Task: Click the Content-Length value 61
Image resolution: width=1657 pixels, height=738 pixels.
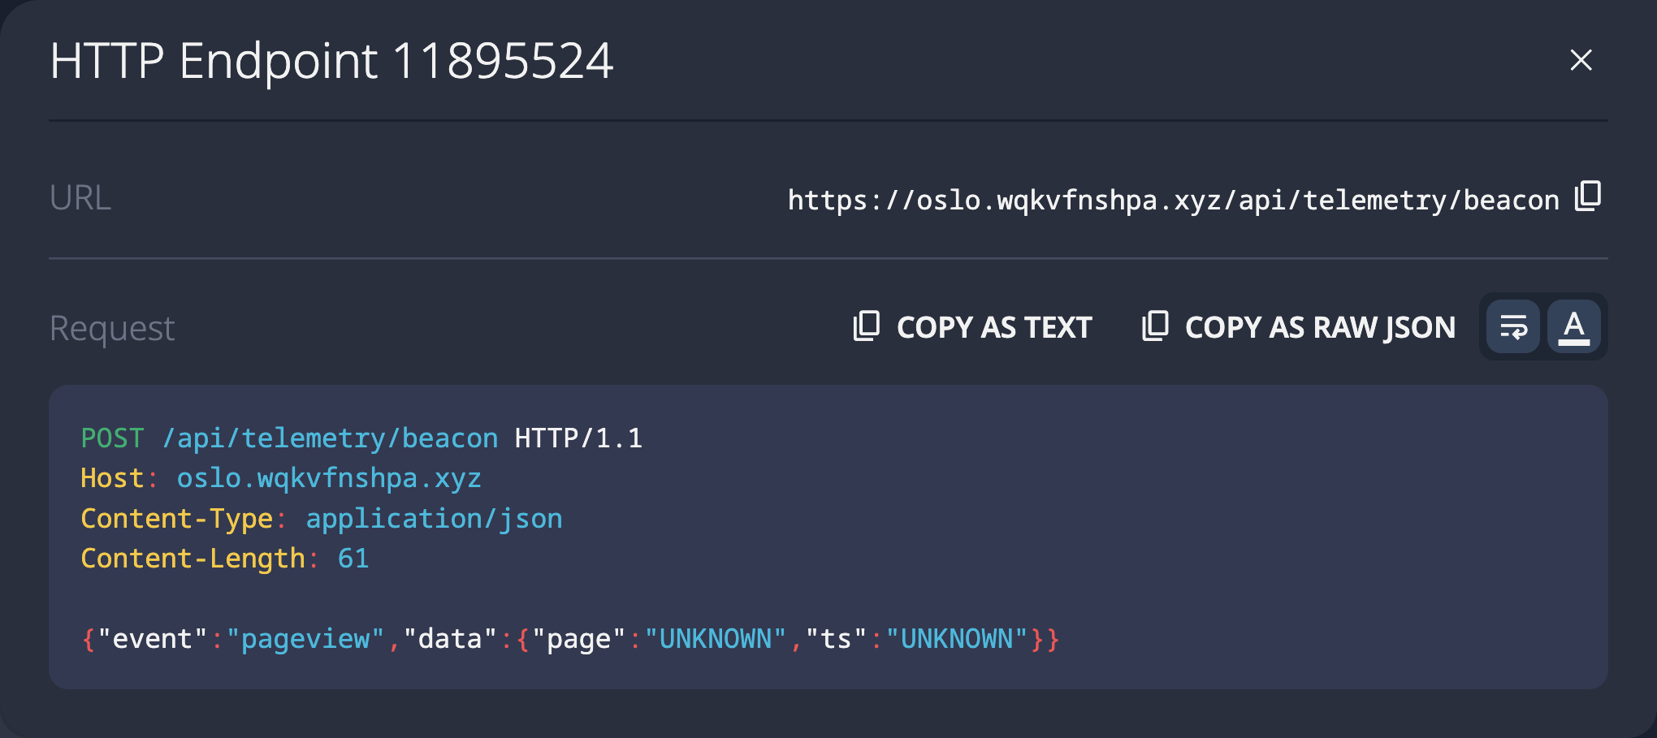Action: pyautogui.click(x=353, y=559)
